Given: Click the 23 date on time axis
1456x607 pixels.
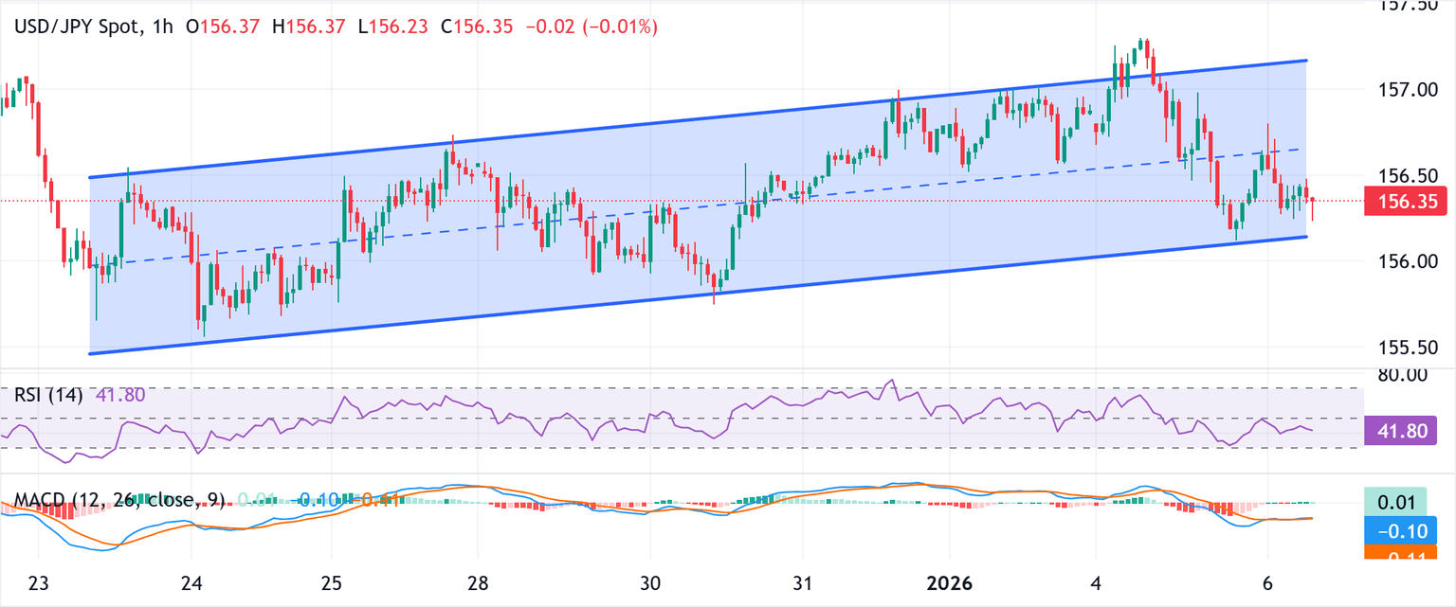Looking at the screenshot, I should tap(38, 584).
